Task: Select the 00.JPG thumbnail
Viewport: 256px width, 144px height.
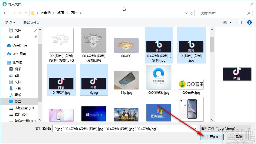Action: (x=126, y=45)
